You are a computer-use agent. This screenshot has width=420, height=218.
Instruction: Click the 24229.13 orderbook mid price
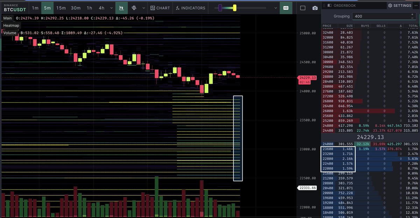(370, 137)
